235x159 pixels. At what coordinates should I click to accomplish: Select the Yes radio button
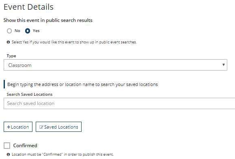click(x=28, y=31)
